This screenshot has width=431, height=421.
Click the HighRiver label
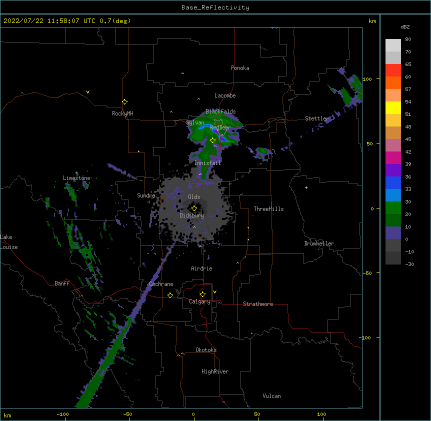pyautogui.click(x=215, y=371)
